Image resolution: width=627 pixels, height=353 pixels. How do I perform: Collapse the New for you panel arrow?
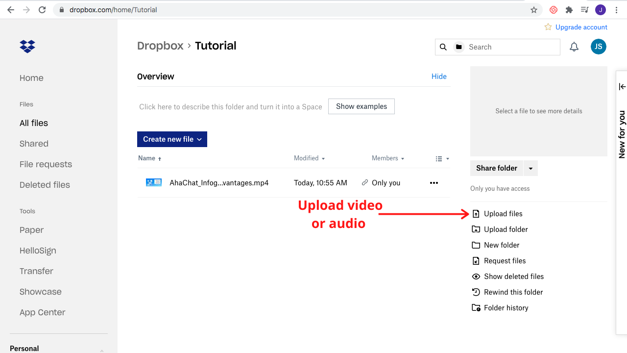point(622,87)
